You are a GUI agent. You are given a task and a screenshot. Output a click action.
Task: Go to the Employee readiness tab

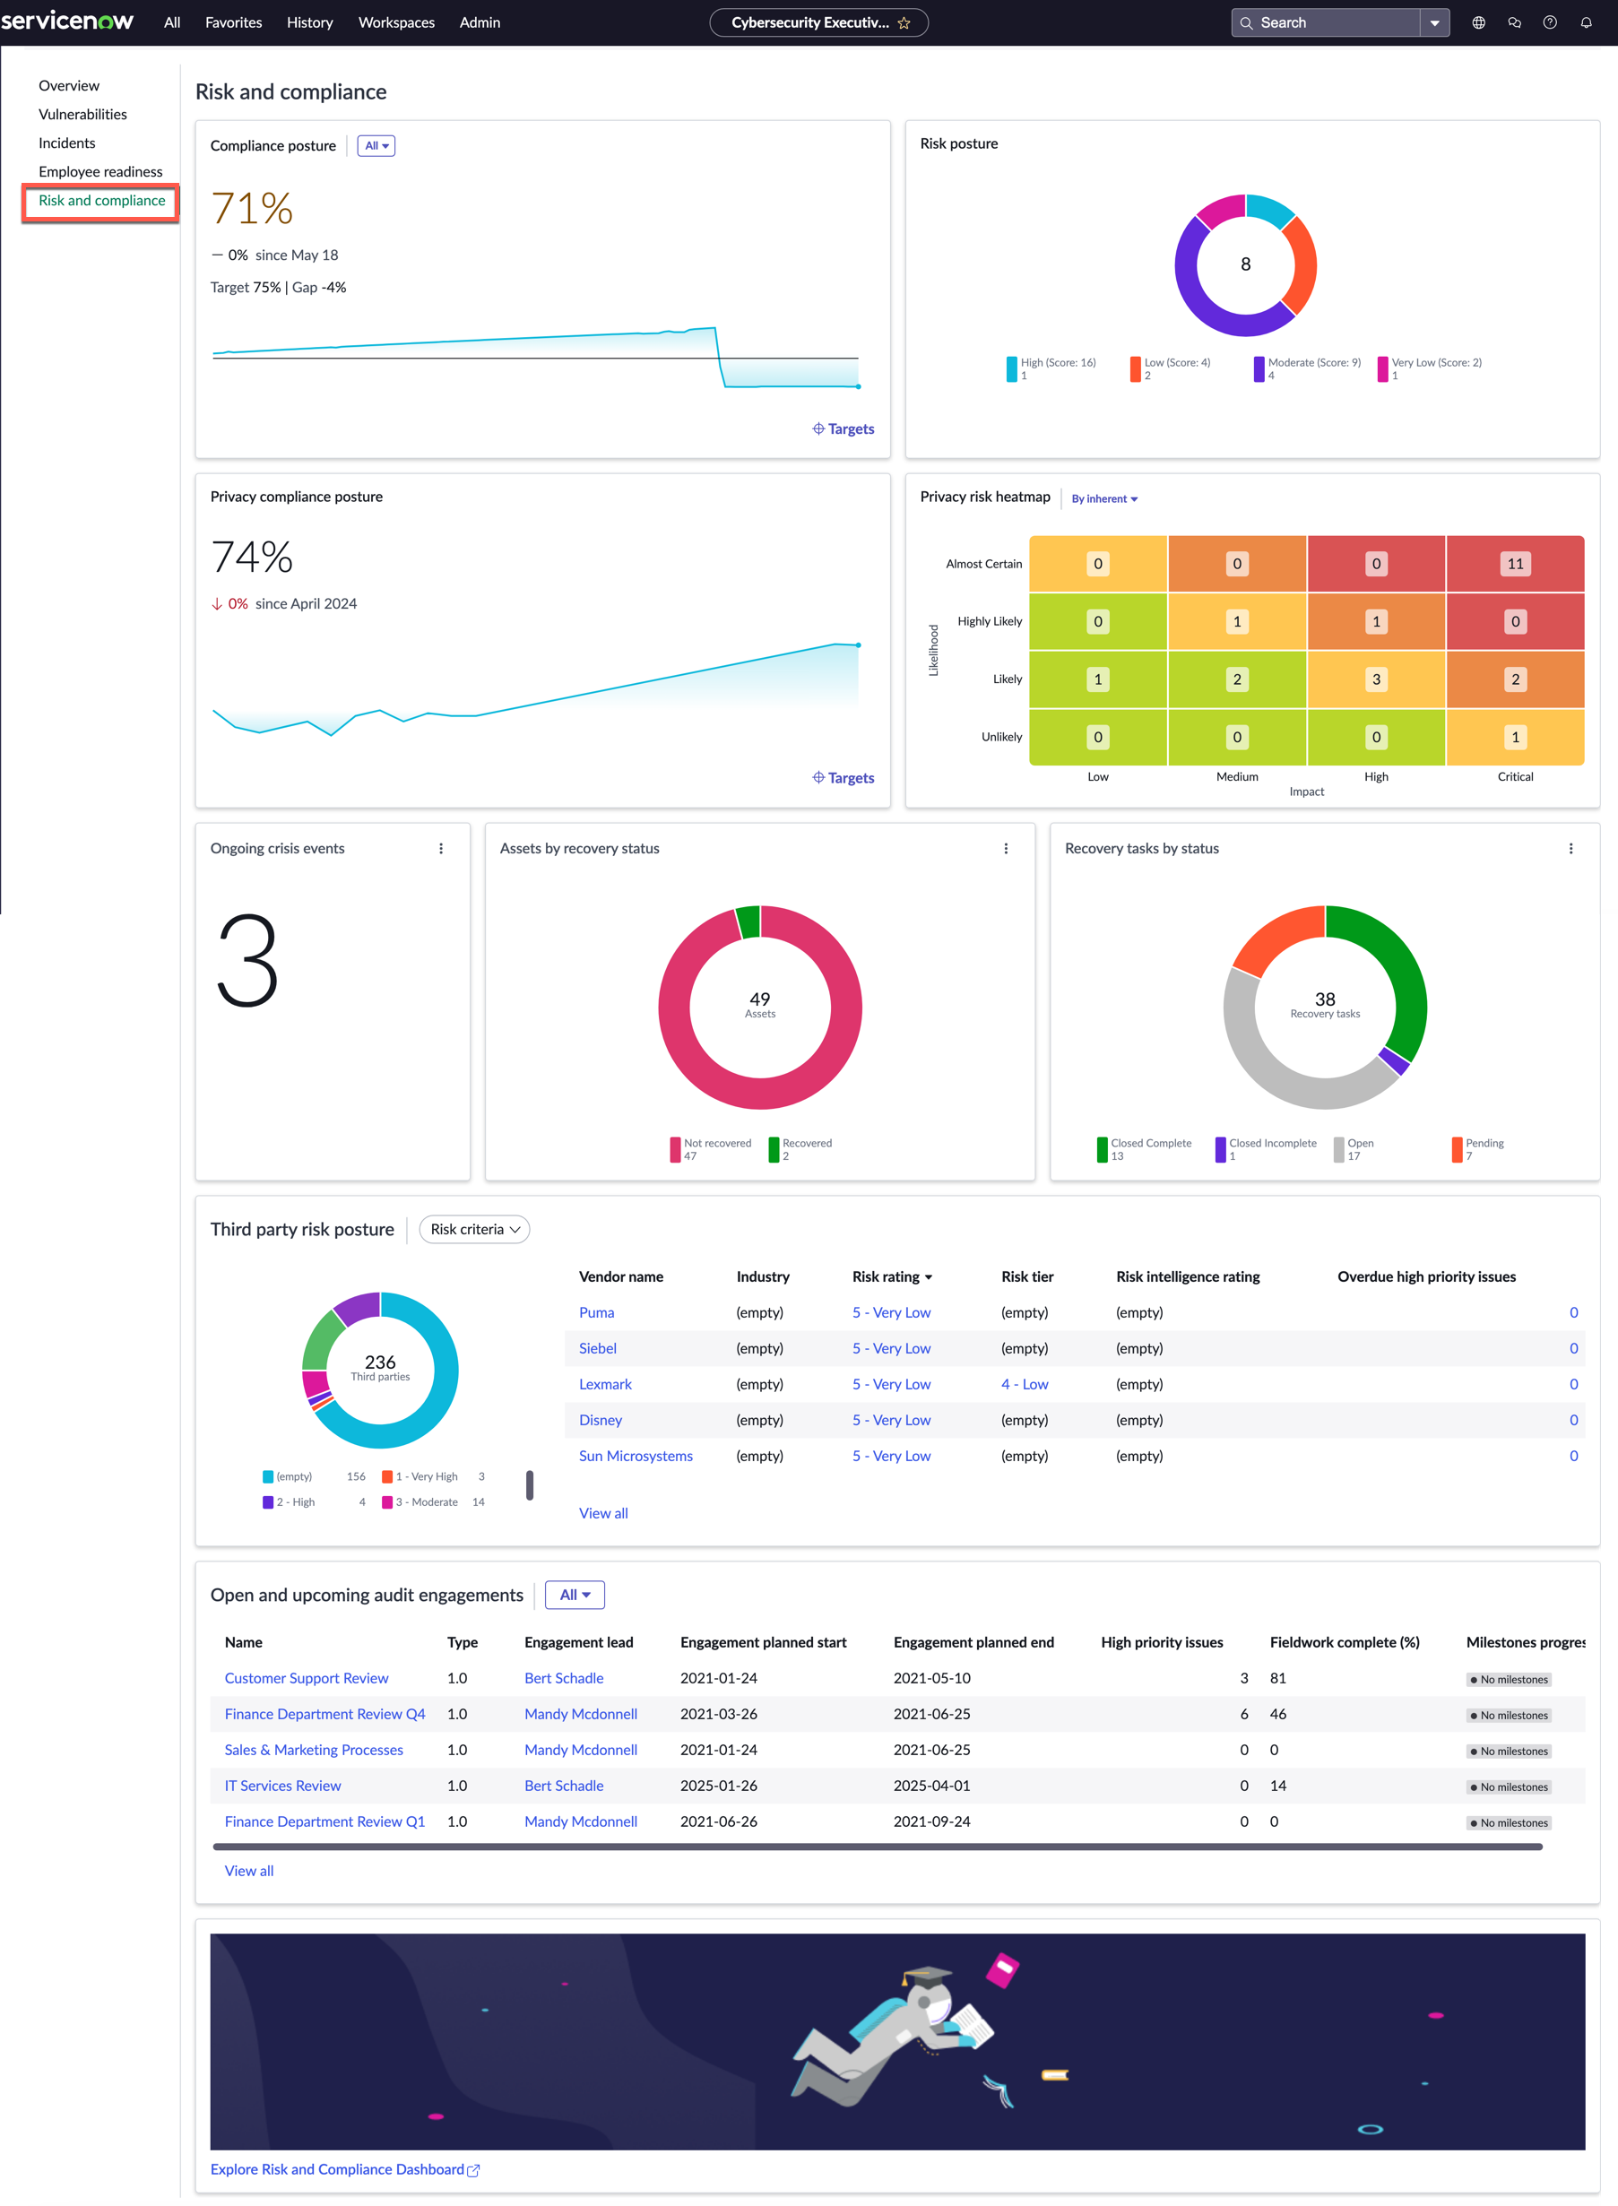[x=100, y=171]
